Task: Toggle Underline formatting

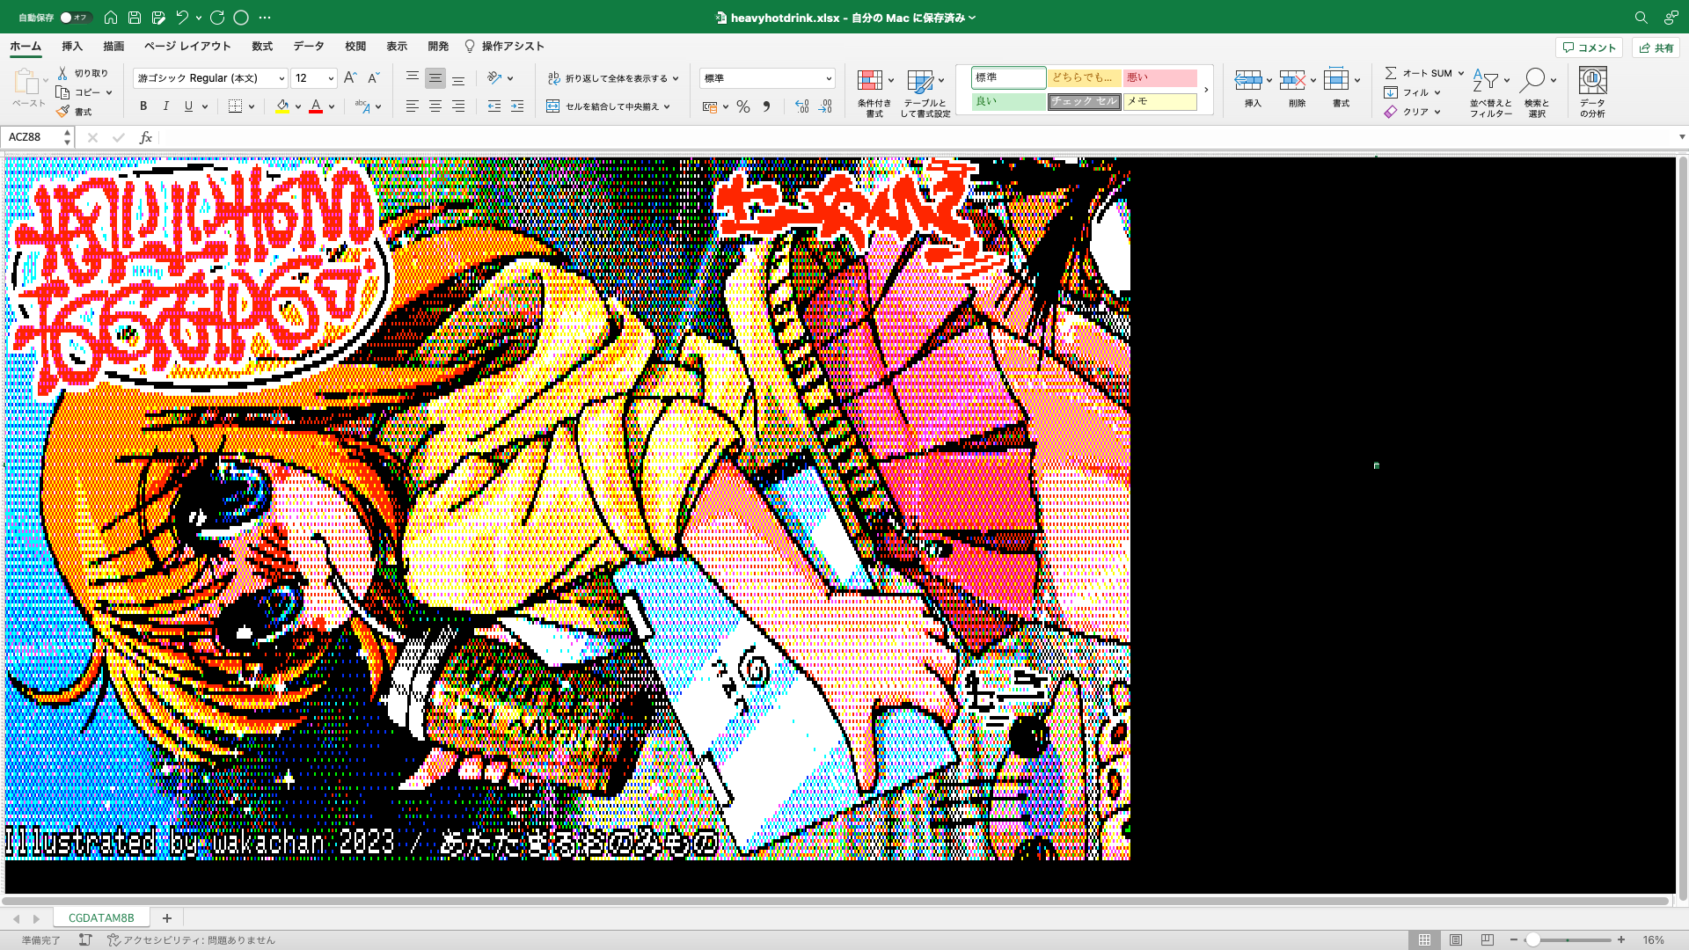Action: (188, 106)
